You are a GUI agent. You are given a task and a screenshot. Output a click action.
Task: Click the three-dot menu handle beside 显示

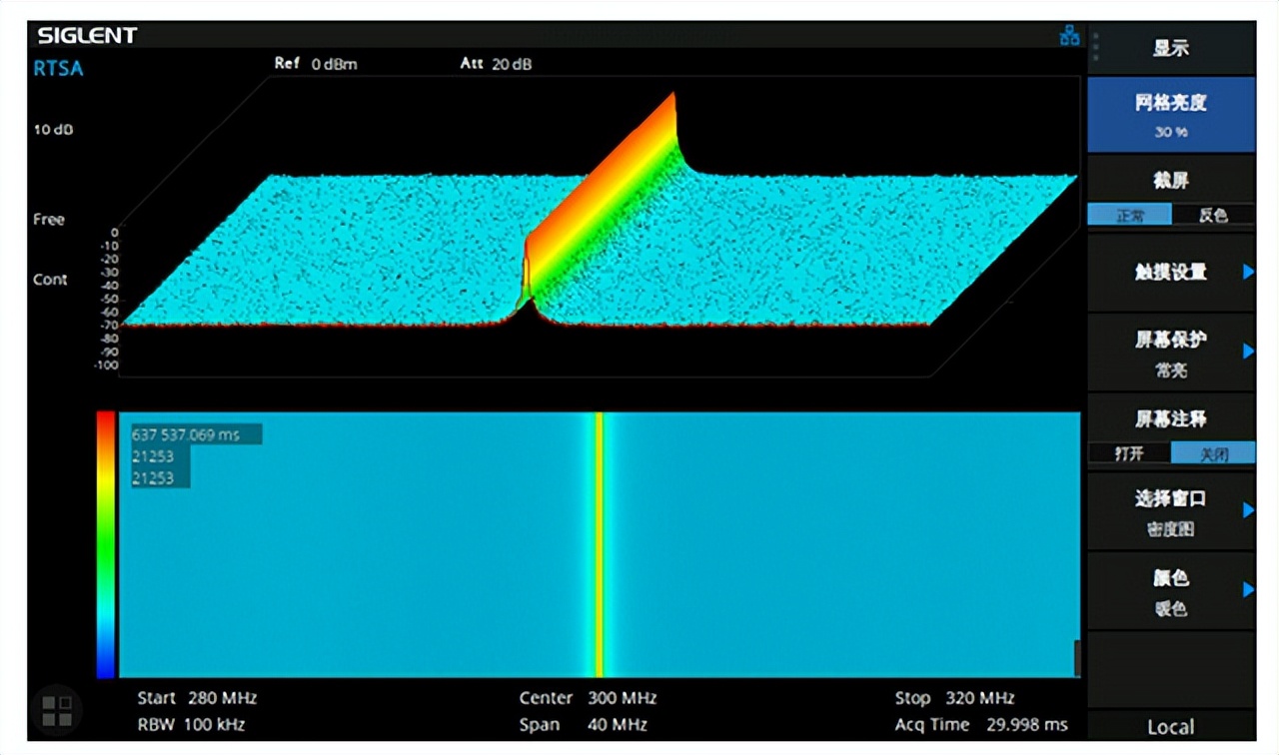pos(1095,47)
